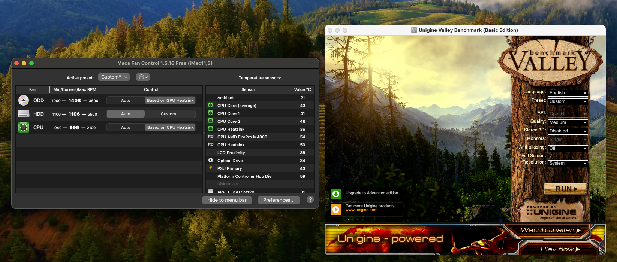617x262 pixels.
Task: Toggle the Full Screen checkbox in Valley
Action: point(551,156)
